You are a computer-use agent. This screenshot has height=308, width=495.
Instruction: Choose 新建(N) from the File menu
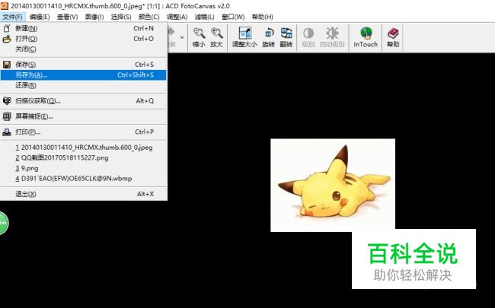pos(83,28)
